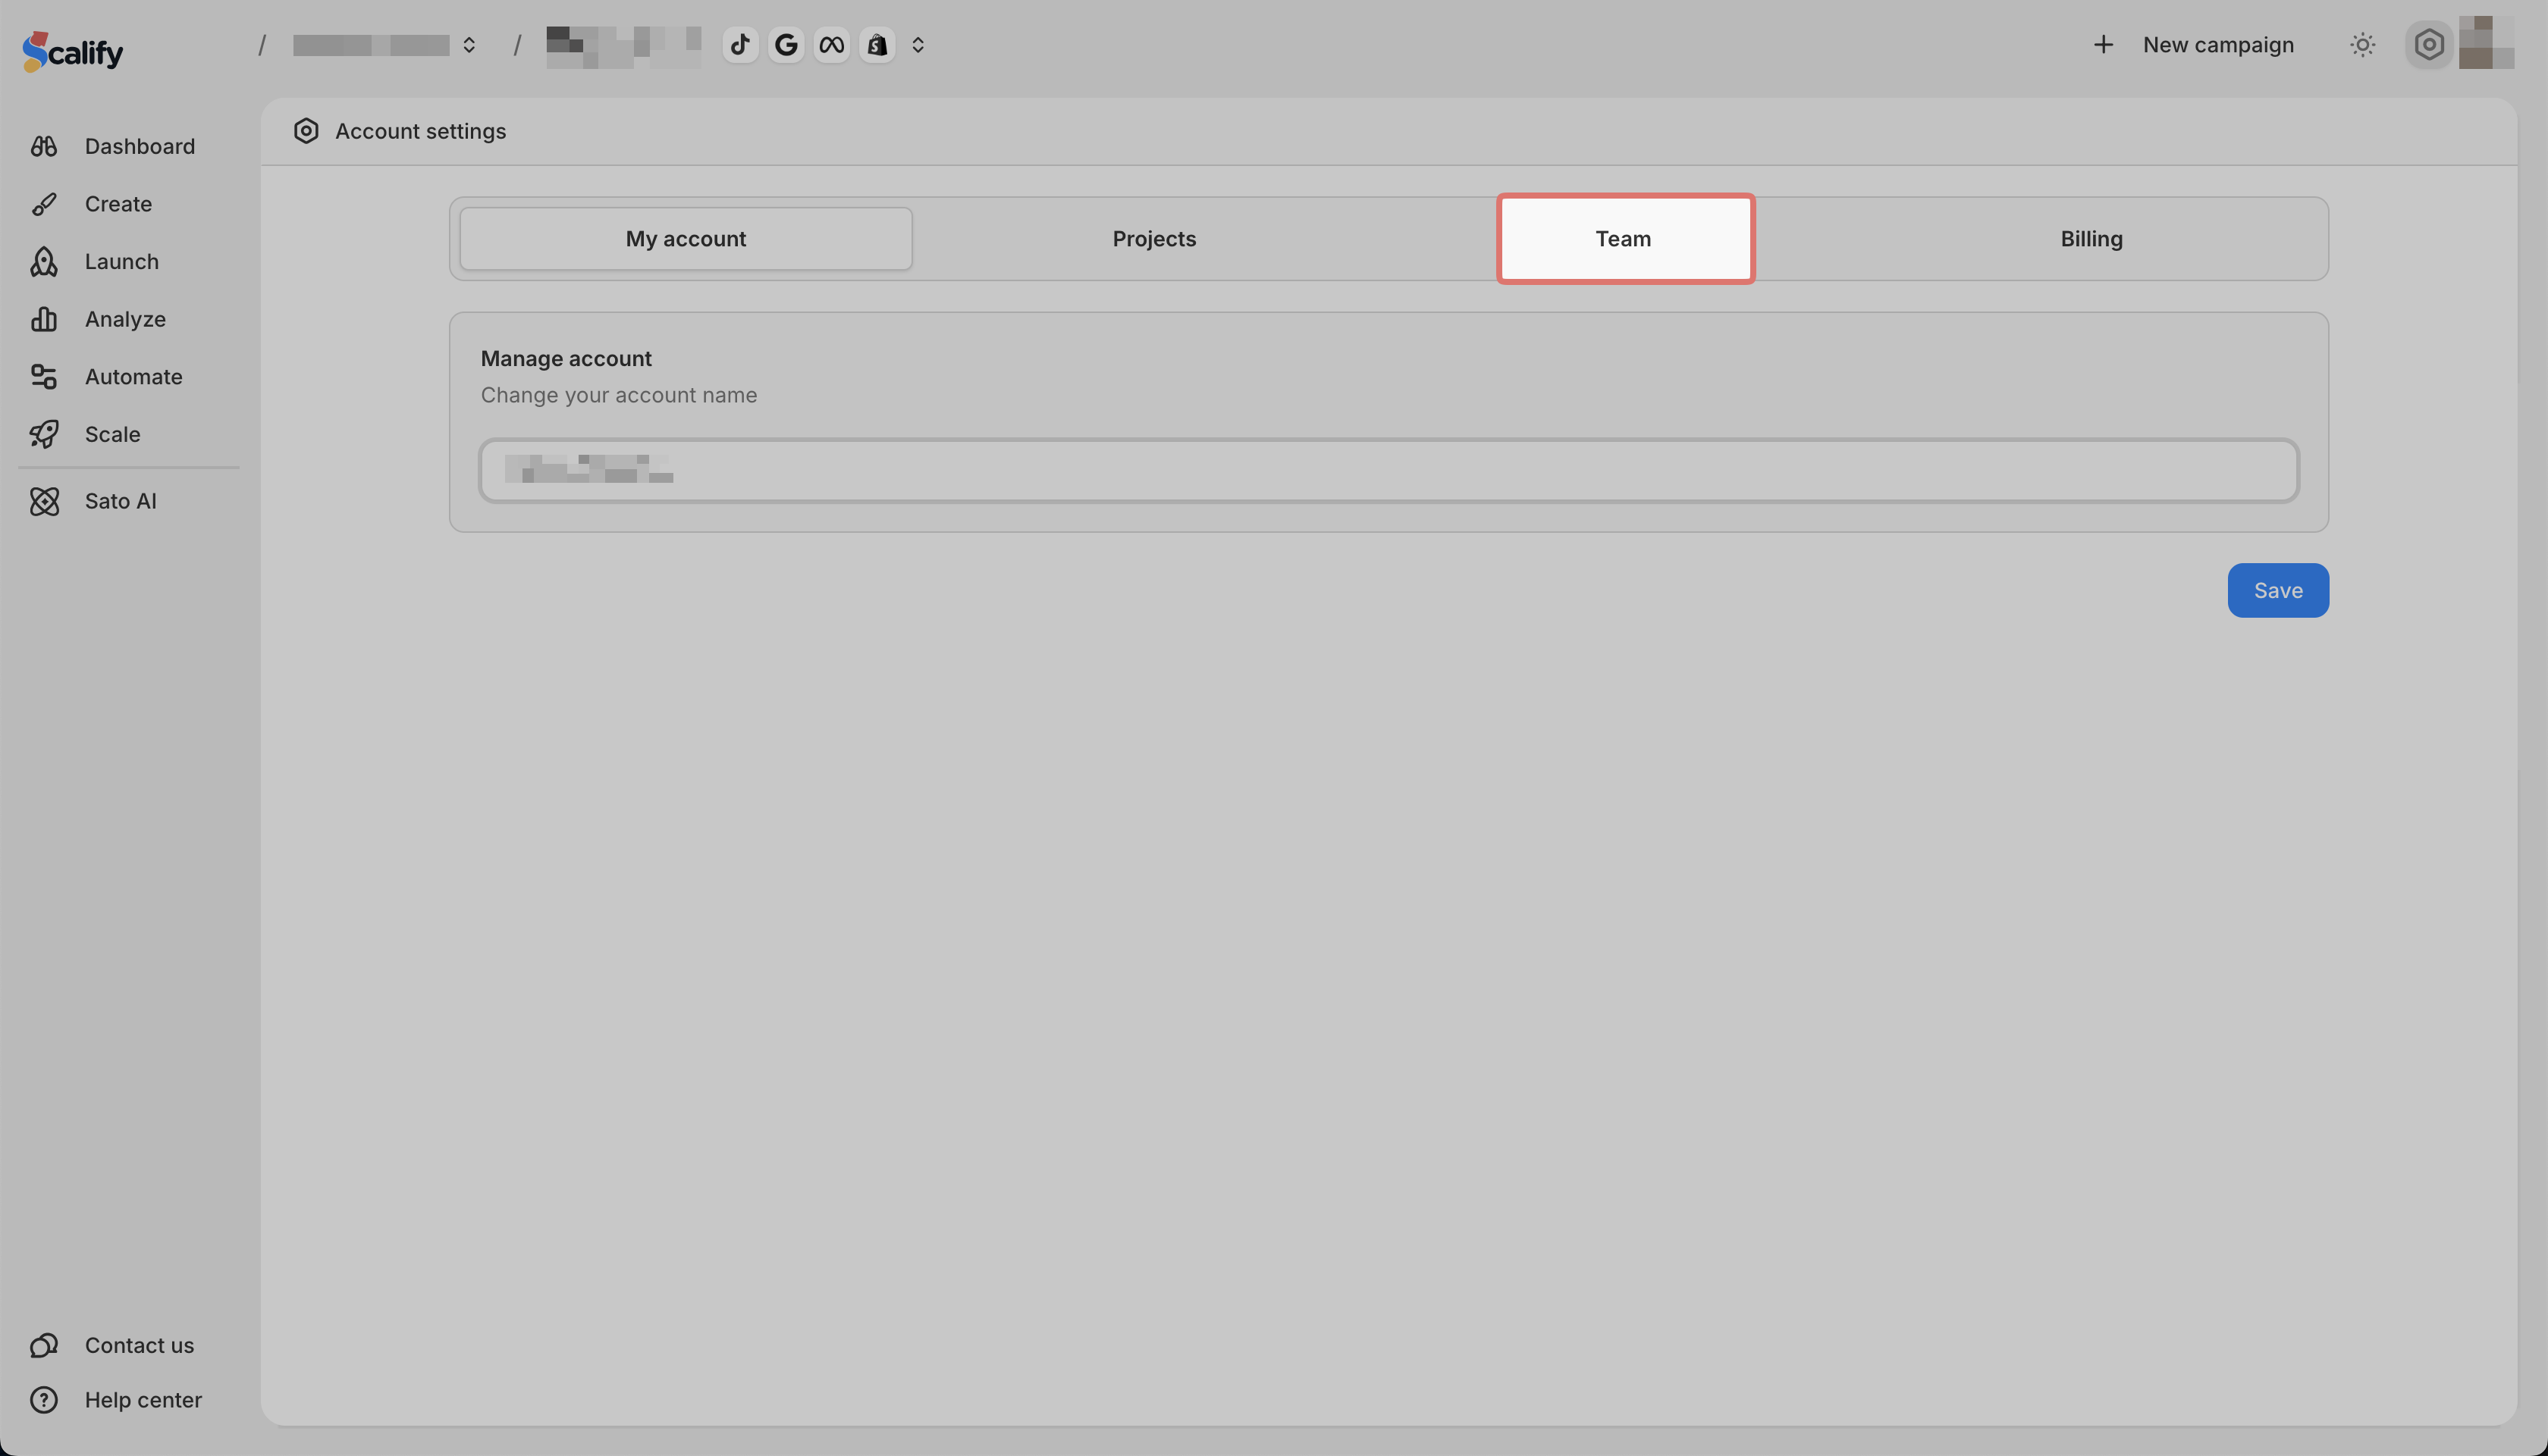Click the TikTok platform icon
Image resolution: width=2548 pixels, height=1456 pixels.
click(x=740, y=45)
